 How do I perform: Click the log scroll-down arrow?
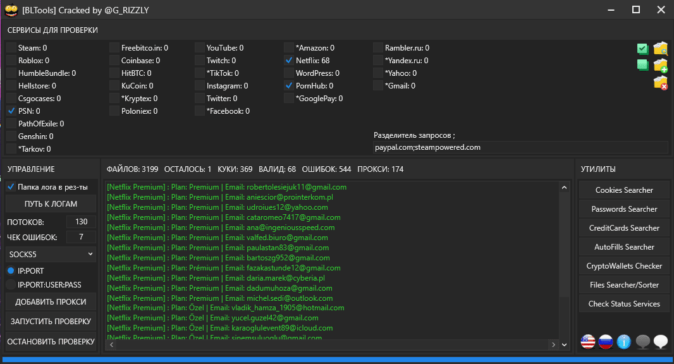[x=565, y=344]
